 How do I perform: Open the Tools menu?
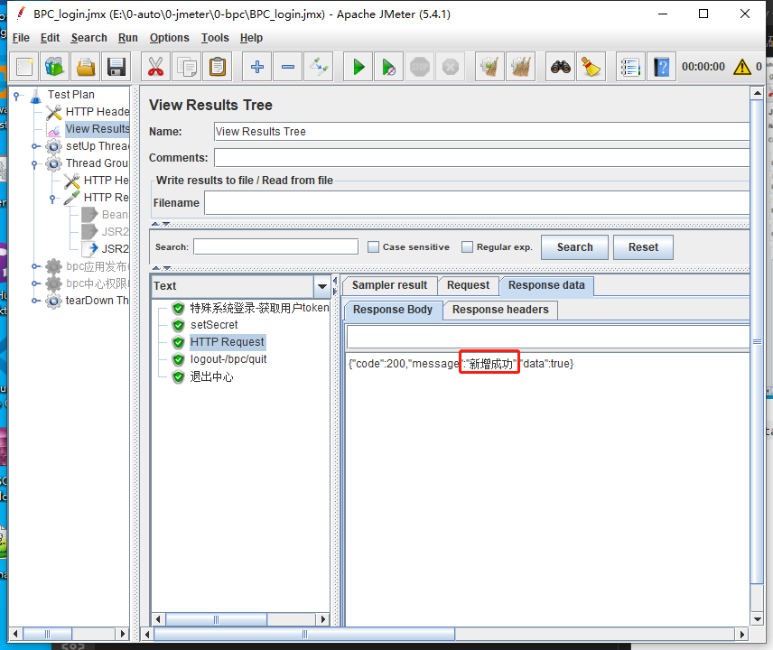pyautogui.click(x=215, y=38)
